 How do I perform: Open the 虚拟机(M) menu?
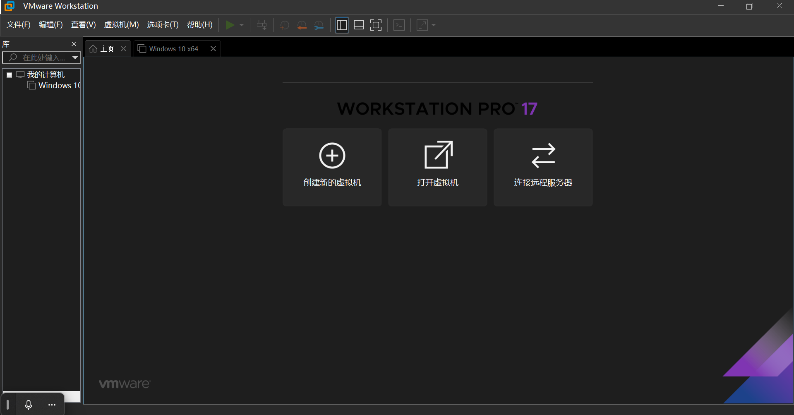point(121,25)
